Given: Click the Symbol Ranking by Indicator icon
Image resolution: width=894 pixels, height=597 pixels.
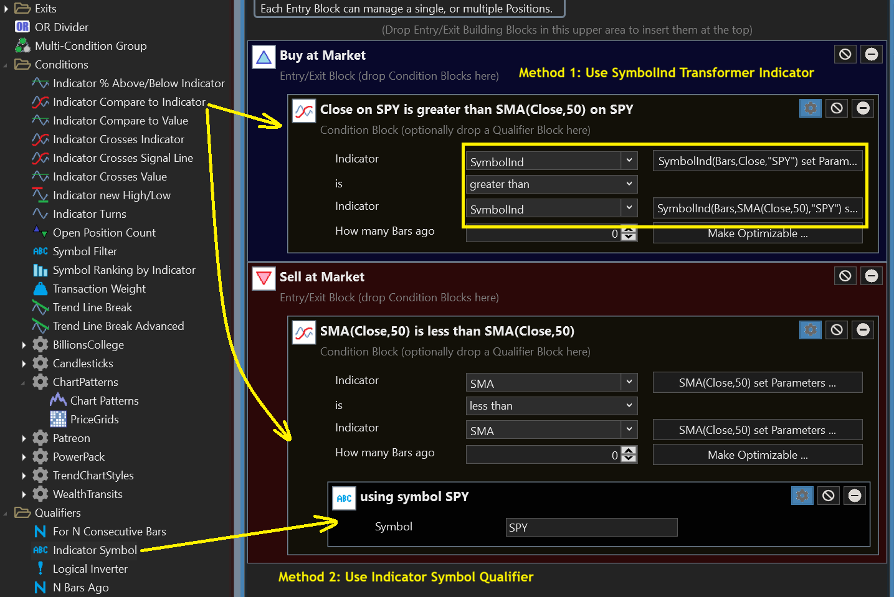Looking at the screenshot, I should 40,270.
